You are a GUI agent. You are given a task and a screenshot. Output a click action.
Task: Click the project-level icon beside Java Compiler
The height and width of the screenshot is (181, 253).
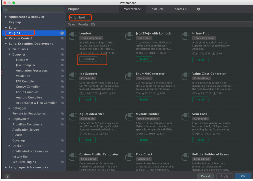coord(62,65)
